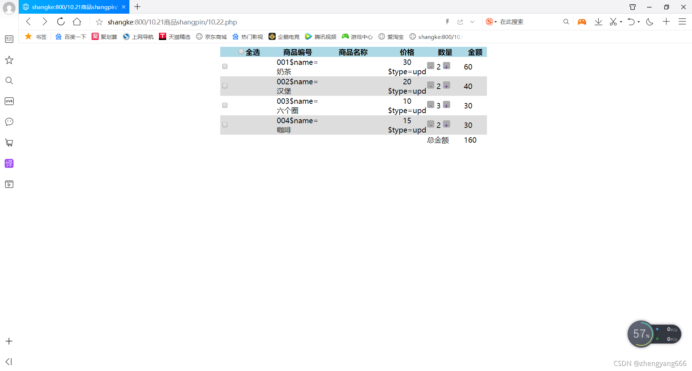Open the 爱淘宝 bookmark
692x371 pixels.
pyautogui.click(x=391, y=37)
